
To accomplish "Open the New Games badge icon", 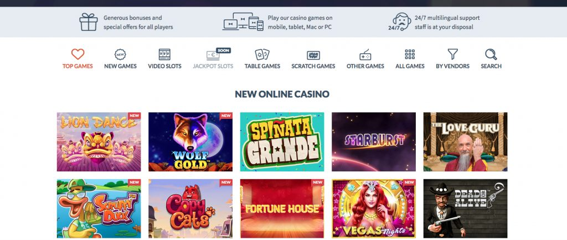I will tap(120, 55).
